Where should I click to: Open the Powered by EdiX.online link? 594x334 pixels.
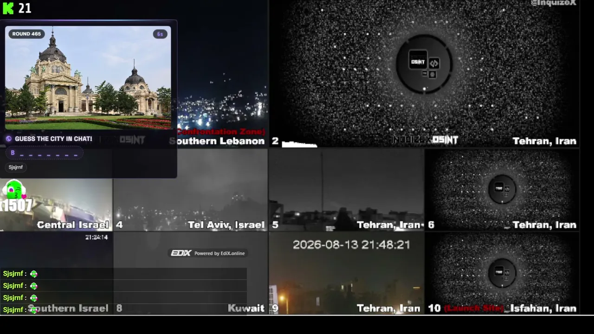(220, 253)
